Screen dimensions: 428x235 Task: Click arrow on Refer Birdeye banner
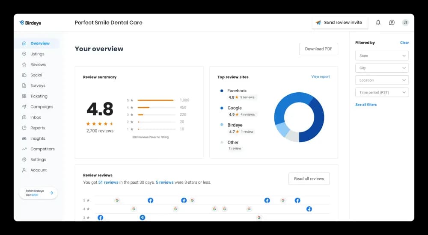[51, 193]
